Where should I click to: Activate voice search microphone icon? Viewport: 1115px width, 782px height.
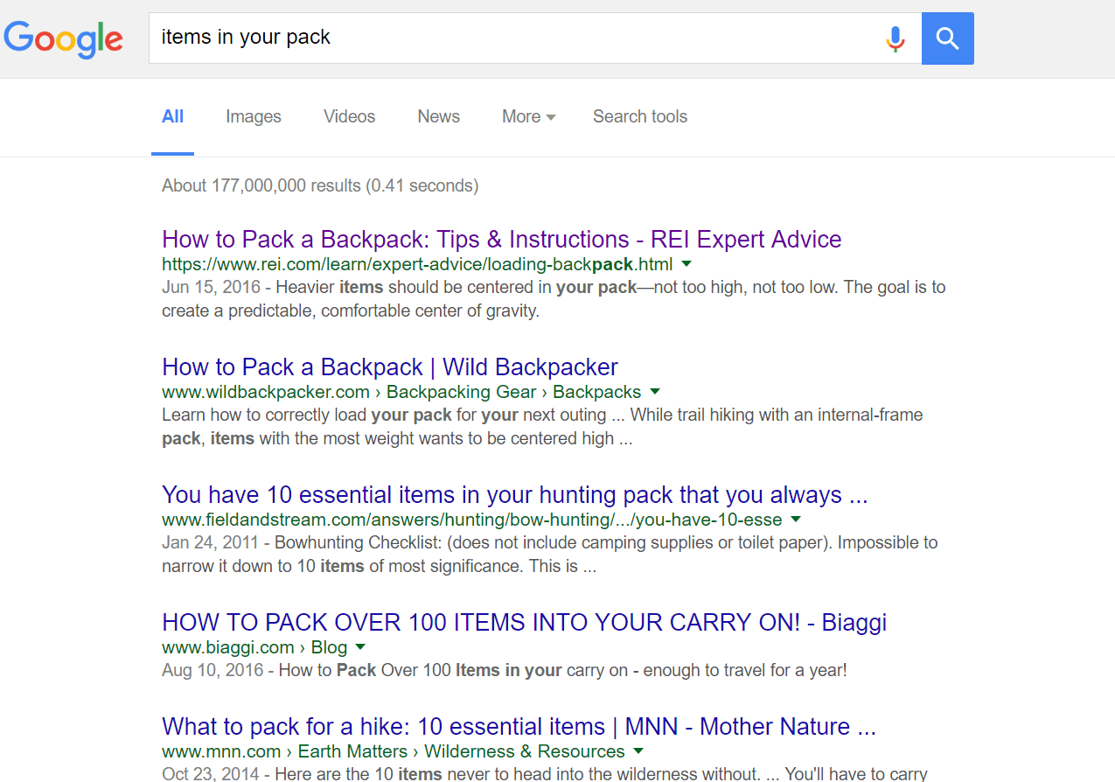[x=895, y=38]
